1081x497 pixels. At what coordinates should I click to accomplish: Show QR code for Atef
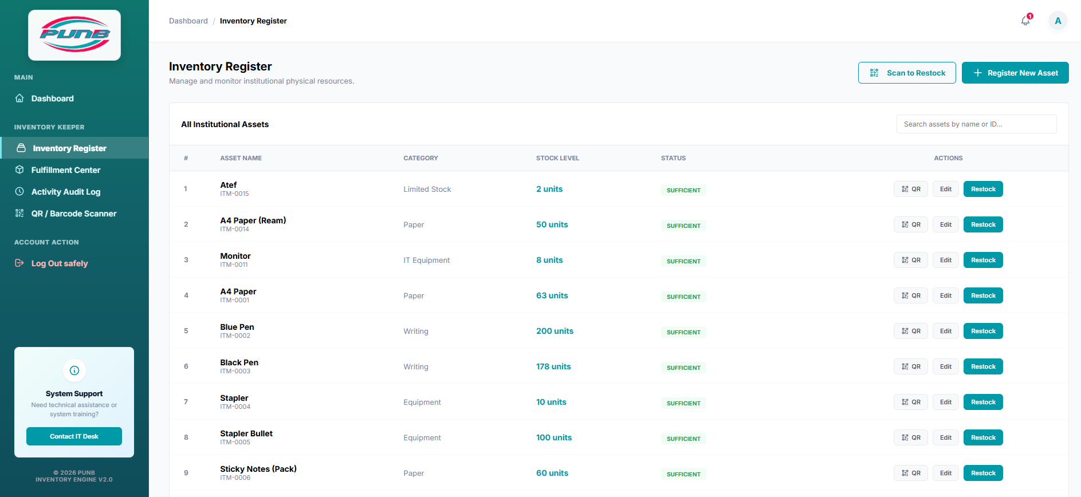911,189
